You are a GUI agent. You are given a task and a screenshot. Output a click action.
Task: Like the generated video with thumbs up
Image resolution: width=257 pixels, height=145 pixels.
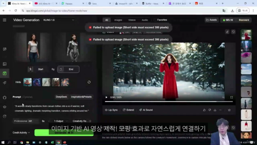[x=204, y=110]
